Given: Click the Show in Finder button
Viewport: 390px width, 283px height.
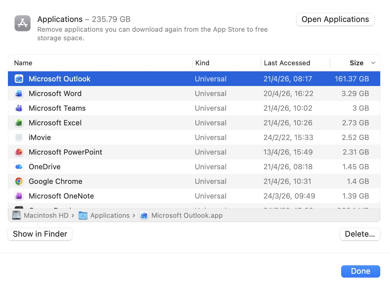Looking at the screenshot, I should [x=40, y=234].
